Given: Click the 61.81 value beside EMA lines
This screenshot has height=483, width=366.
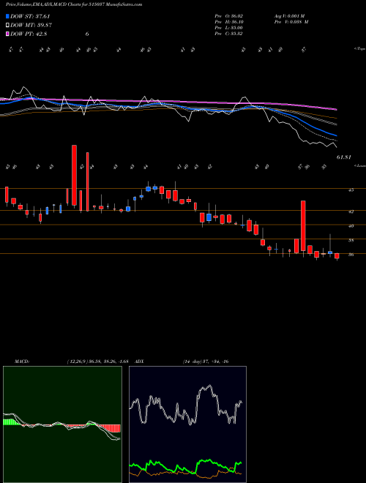Looking at the screenshot, I should 344,157.
